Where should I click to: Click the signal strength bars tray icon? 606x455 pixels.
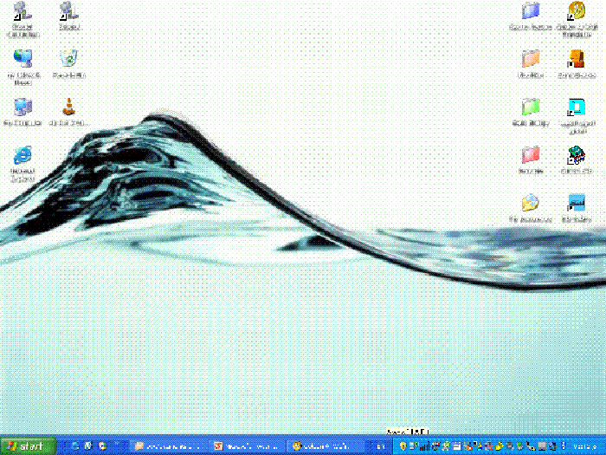coord(425,446)
